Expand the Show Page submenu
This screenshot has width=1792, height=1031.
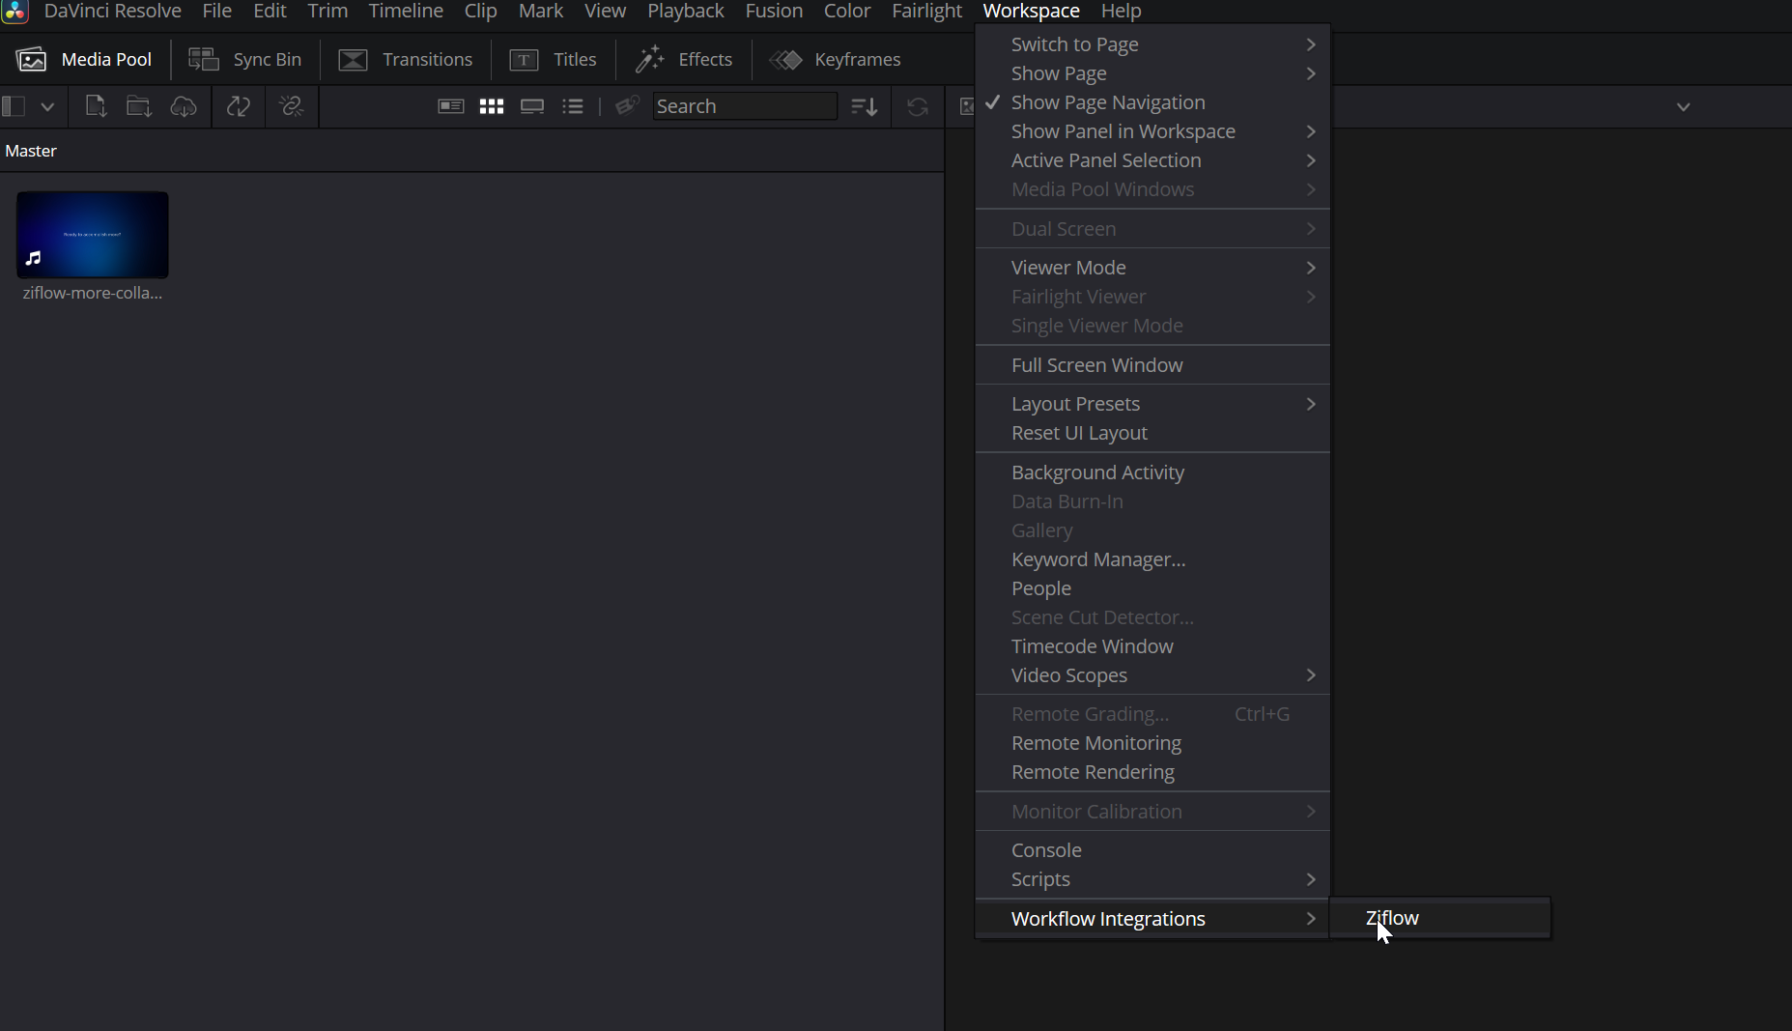pos(1152,73)
